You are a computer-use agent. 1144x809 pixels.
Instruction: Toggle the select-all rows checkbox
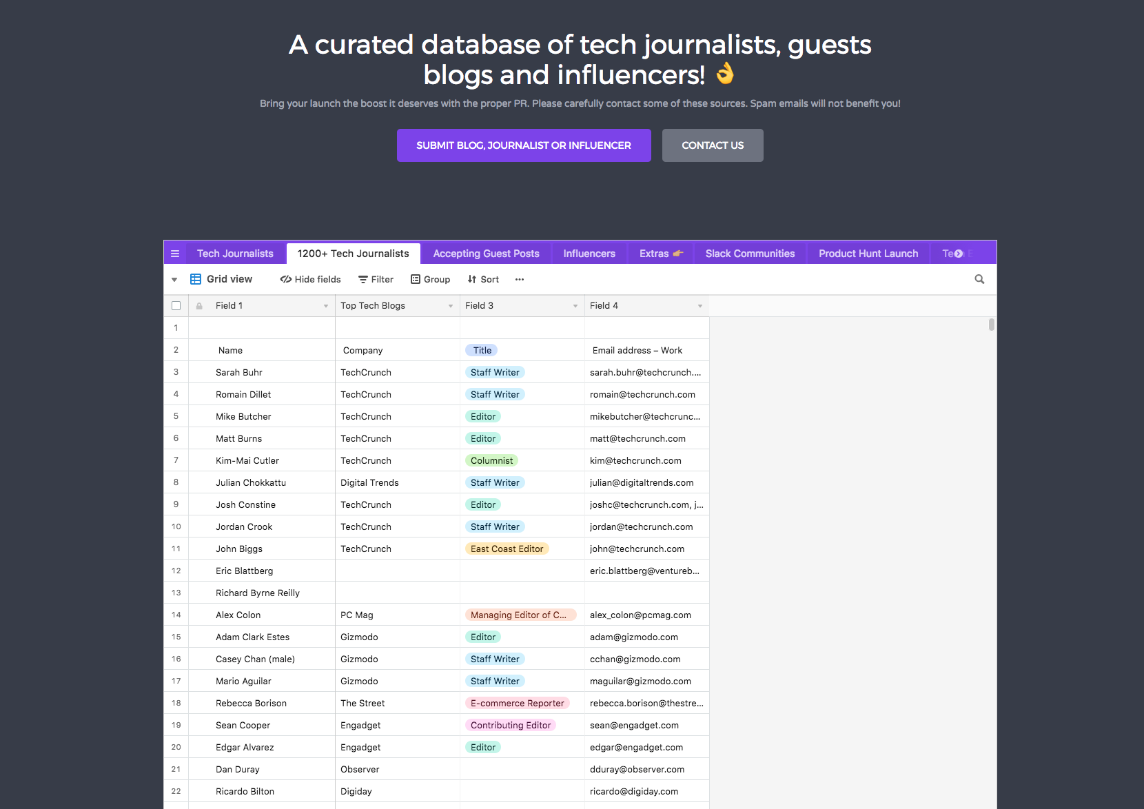(176, 306)
